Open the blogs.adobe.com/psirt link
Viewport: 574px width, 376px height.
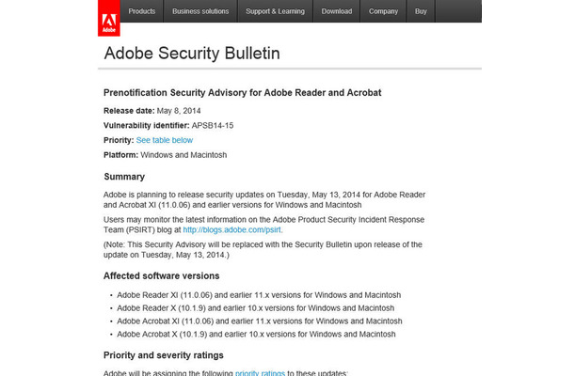(232, 229)
